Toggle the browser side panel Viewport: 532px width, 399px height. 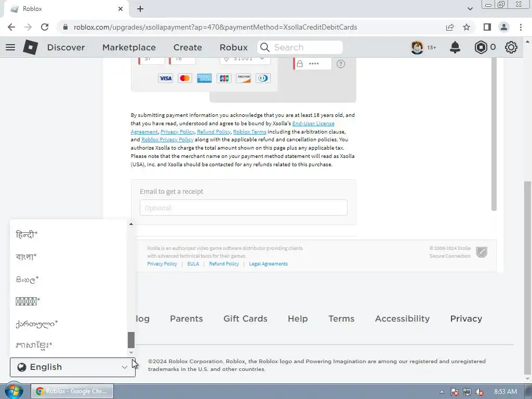(x=487, y=27)
